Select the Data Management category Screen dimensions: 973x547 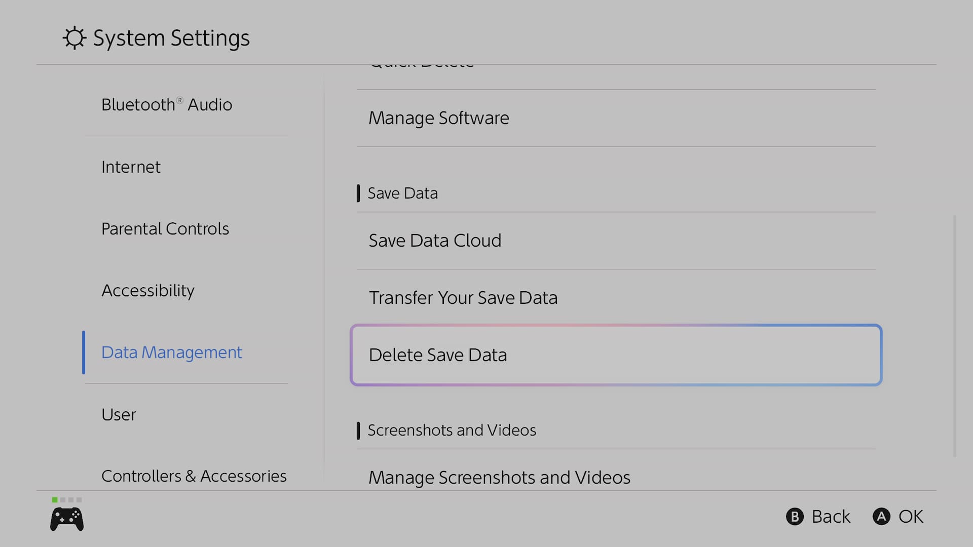pyautogui.click(x=172, y=353)
